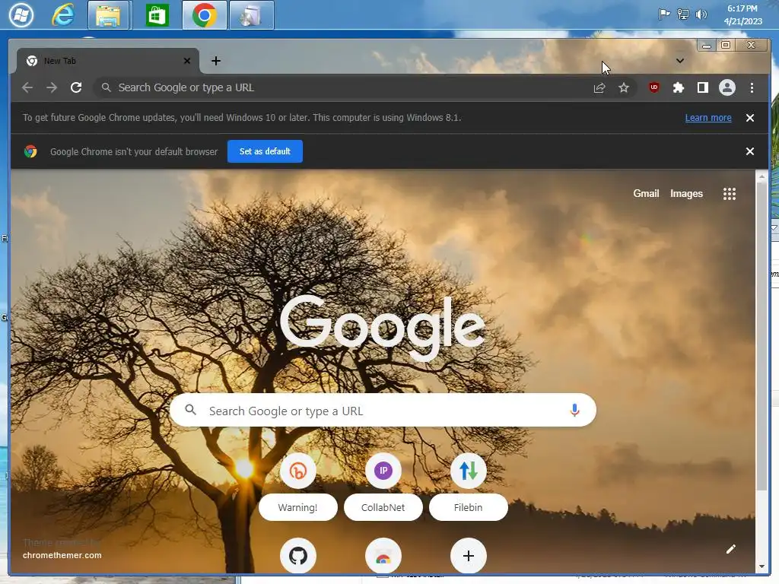Select the New Tab tab
Viewport: 779px width, 584px height.
(x=108, y=61)
